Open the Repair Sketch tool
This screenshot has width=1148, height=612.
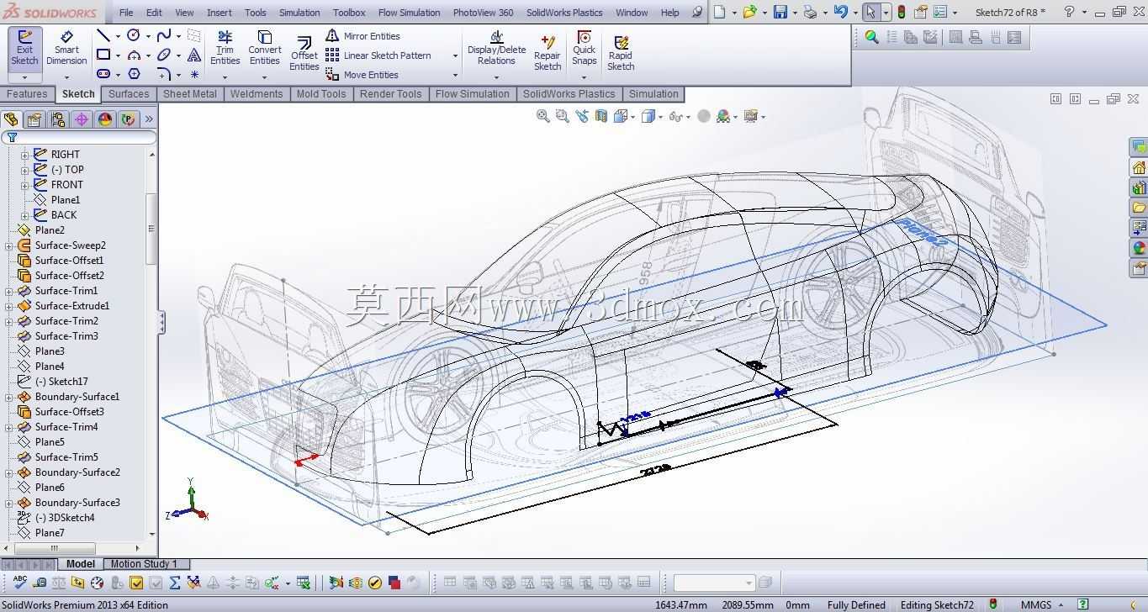pos(548,53)
